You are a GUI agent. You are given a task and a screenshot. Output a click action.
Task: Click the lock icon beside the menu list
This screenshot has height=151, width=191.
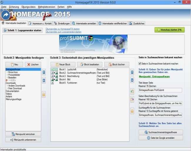44,94
